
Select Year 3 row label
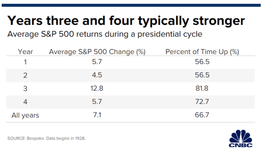click(x=25, y=89)
